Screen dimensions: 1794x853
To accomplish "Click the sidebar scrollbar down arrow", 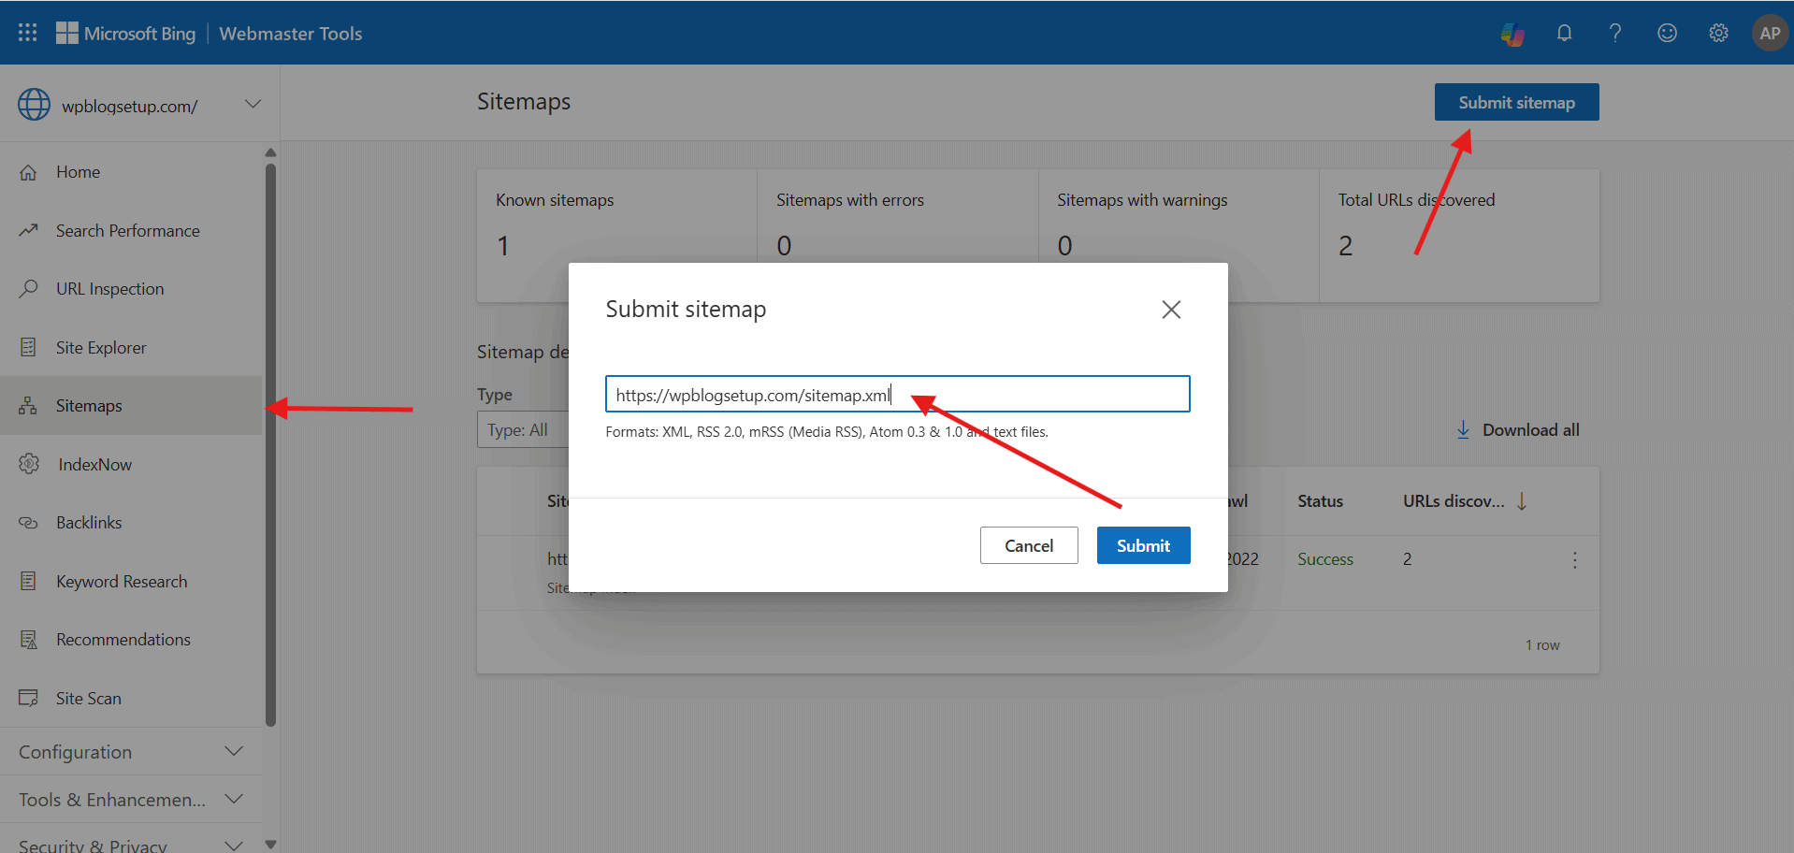I will point(270,844).
